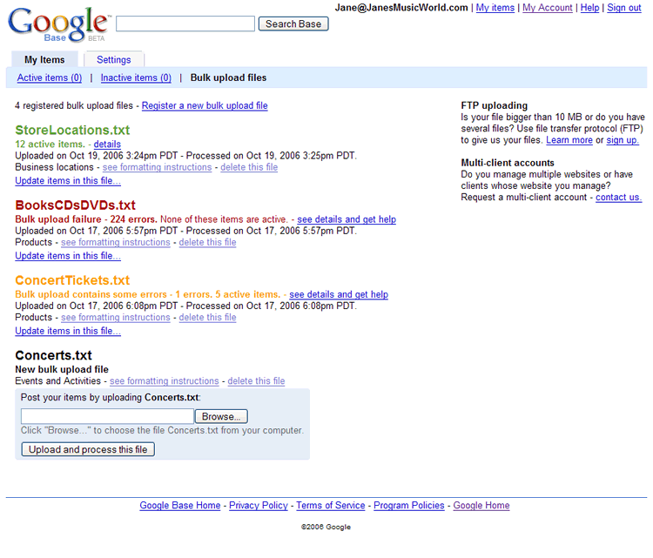
Task: Click the Google Base logo
Action: 58,25
